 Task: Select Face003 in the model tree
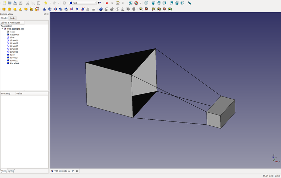pyautogui.click(x=14, y=64)
